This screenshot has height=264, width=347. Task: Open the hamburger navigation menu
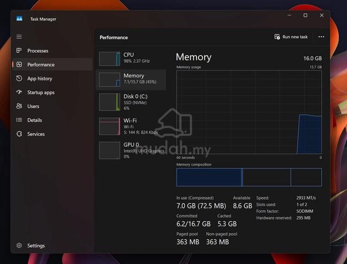[19, 36]
